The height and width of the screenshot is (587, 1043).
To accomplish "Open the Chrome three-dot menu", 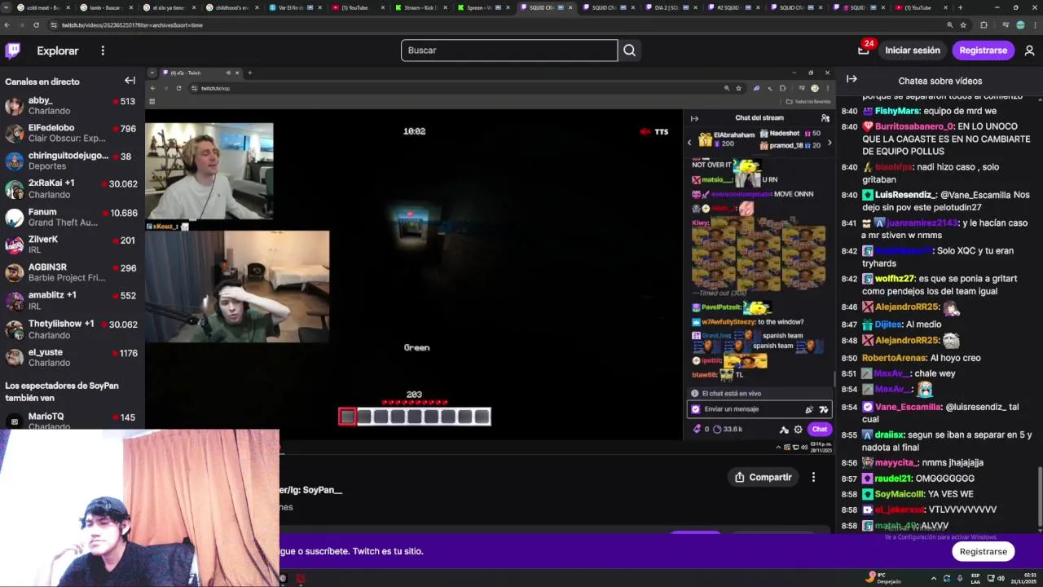I will coord(1034,25).
